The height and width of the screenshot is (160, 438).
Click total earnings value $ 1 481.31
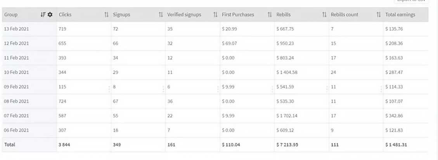click(397, 145)
